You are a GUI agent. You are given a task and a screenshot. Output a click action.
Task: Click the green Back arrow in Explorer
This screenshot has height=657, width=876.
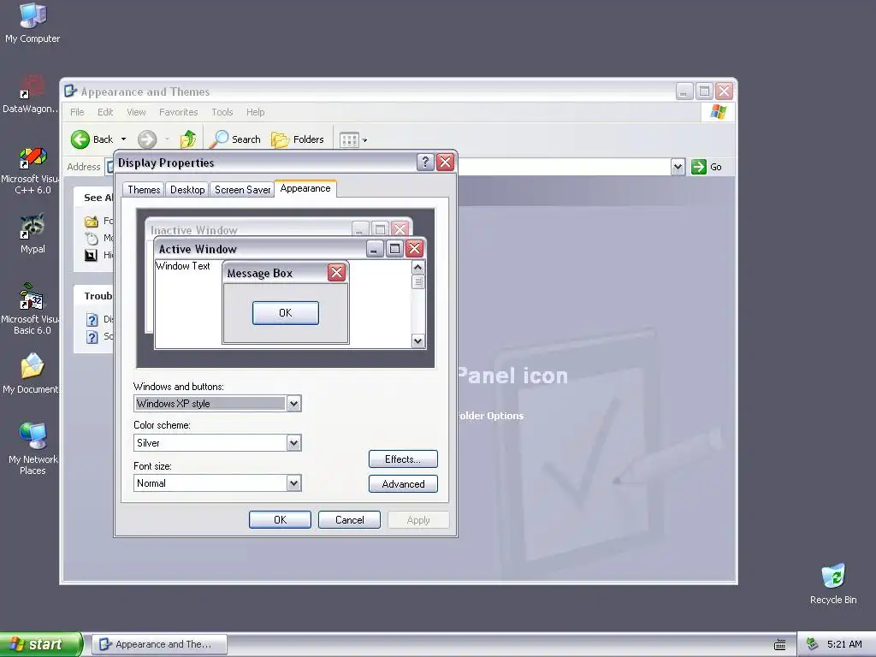(80, 139)
